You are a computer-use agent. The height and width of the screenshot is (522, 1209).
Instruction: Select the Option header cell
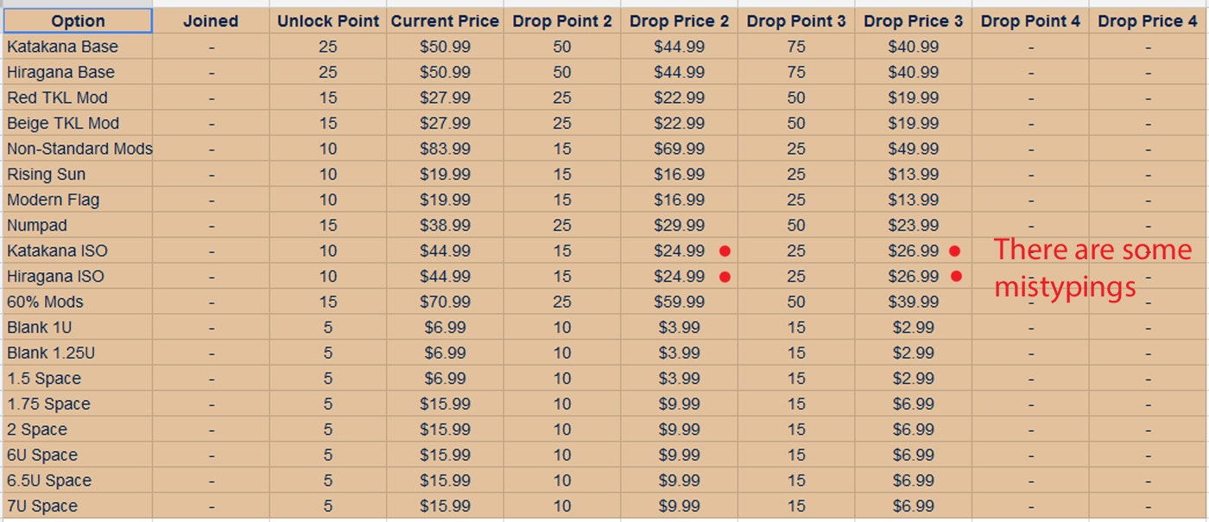tap(78, 22)
